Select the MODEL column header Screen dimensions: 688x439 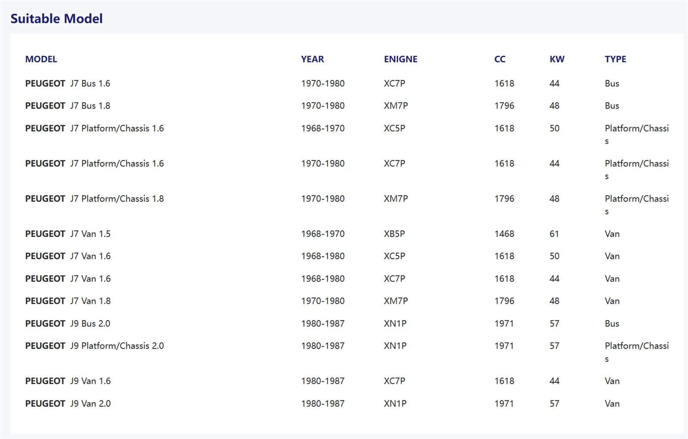pyautogui.click(x=41, y=59)
